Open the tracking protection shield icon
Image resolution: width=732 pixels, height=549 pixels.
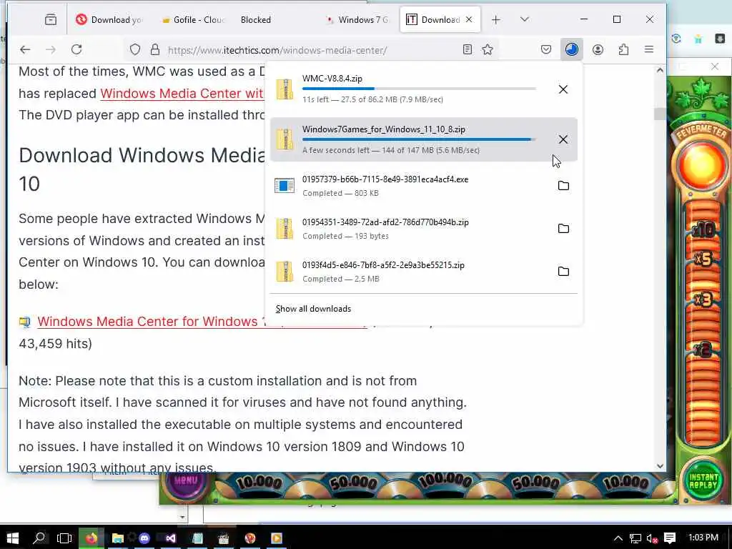135,49
